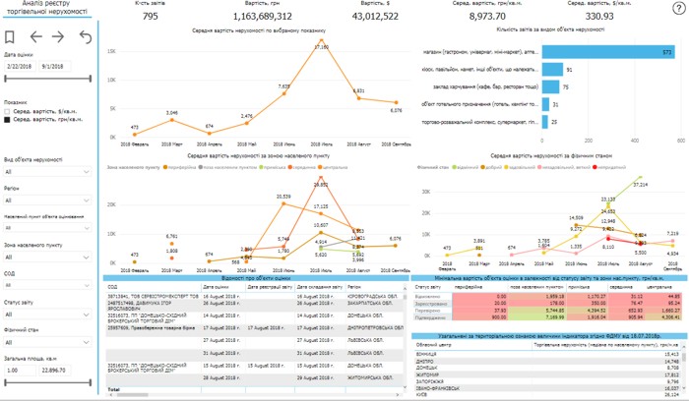Click the start date field 2/22/2018
689x401 pixels.
click(20, 66)
